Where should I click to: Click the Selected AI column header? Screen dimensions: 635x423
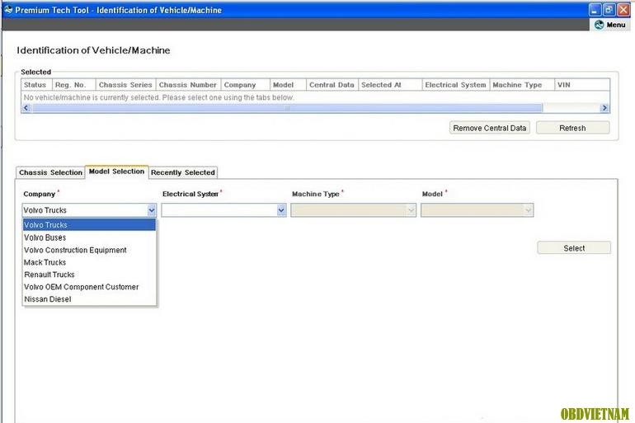tap(390, 85)
